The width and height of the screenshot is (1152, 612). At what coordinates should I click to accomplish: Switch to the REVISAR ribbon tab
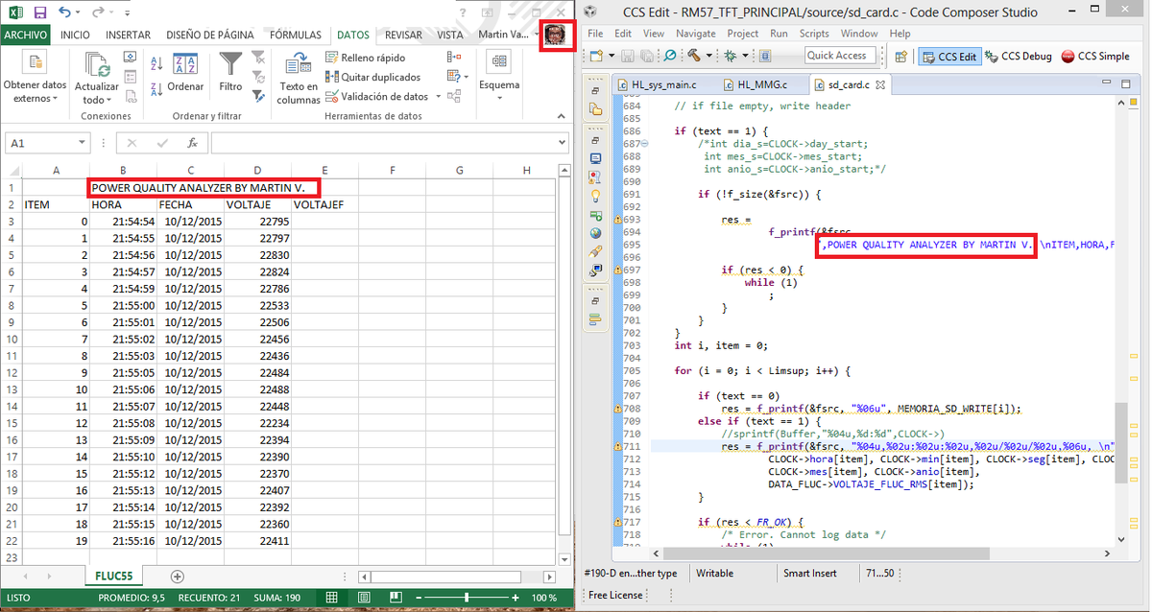click(403, 35)
